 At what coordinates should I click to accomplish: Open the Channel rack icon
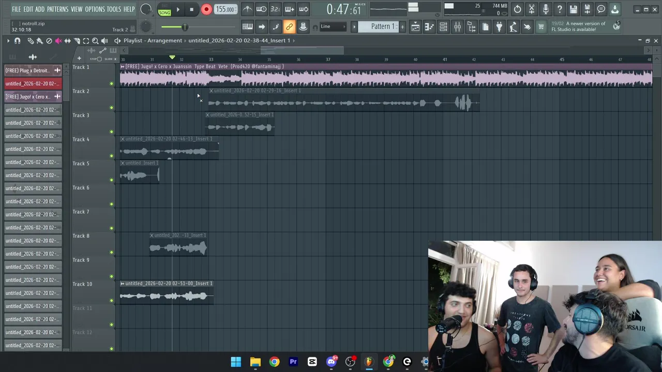pos(443,27)
